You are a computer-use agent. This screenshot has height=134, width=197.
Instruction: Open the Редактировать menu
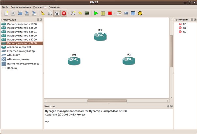click(x=21, y=7)
